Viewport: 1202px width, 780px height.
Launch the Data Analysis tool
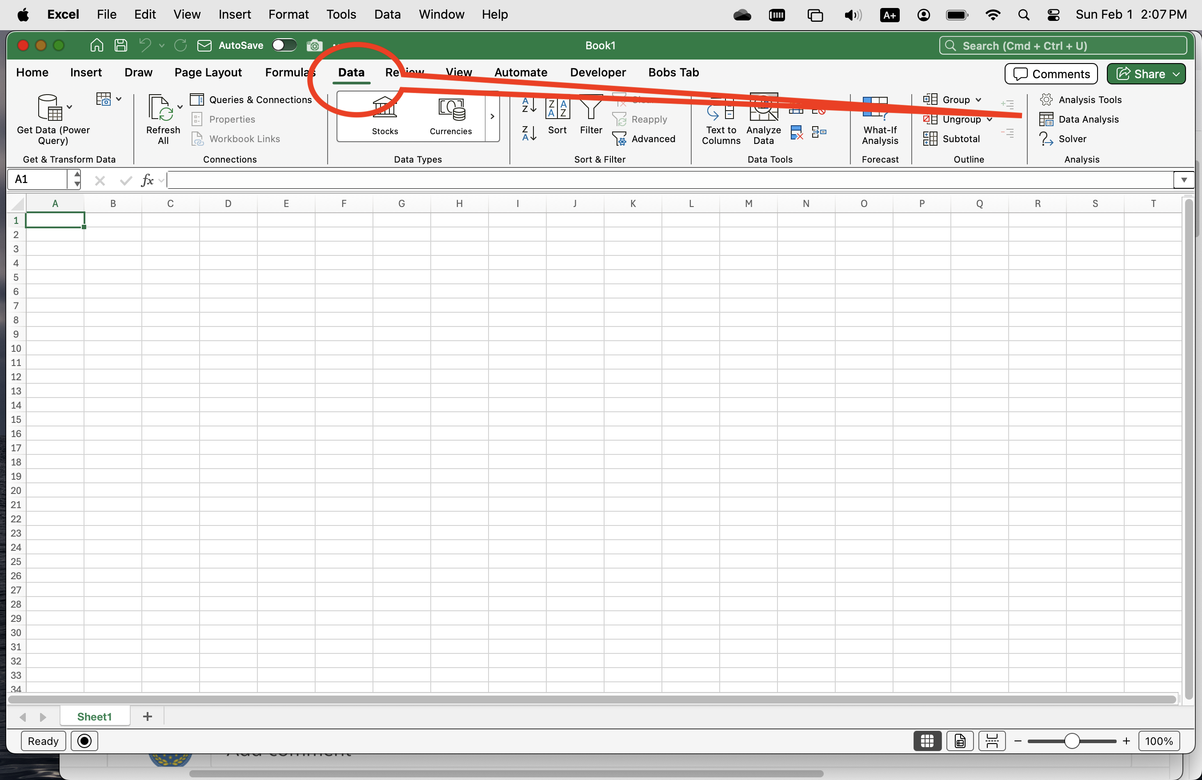1079,119
